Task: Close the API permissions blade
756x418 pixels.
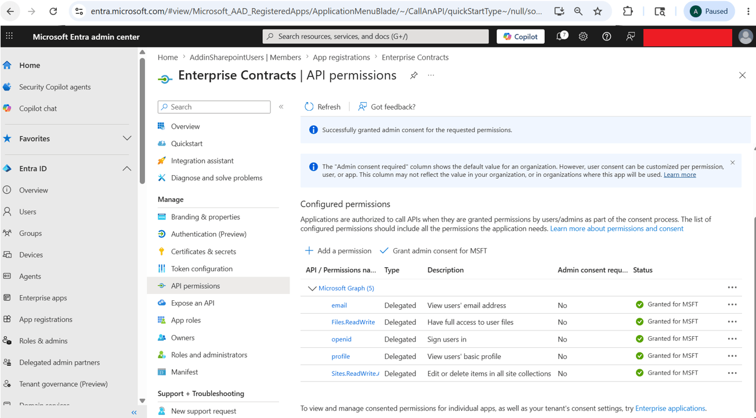Action: (x=742, y=75)
